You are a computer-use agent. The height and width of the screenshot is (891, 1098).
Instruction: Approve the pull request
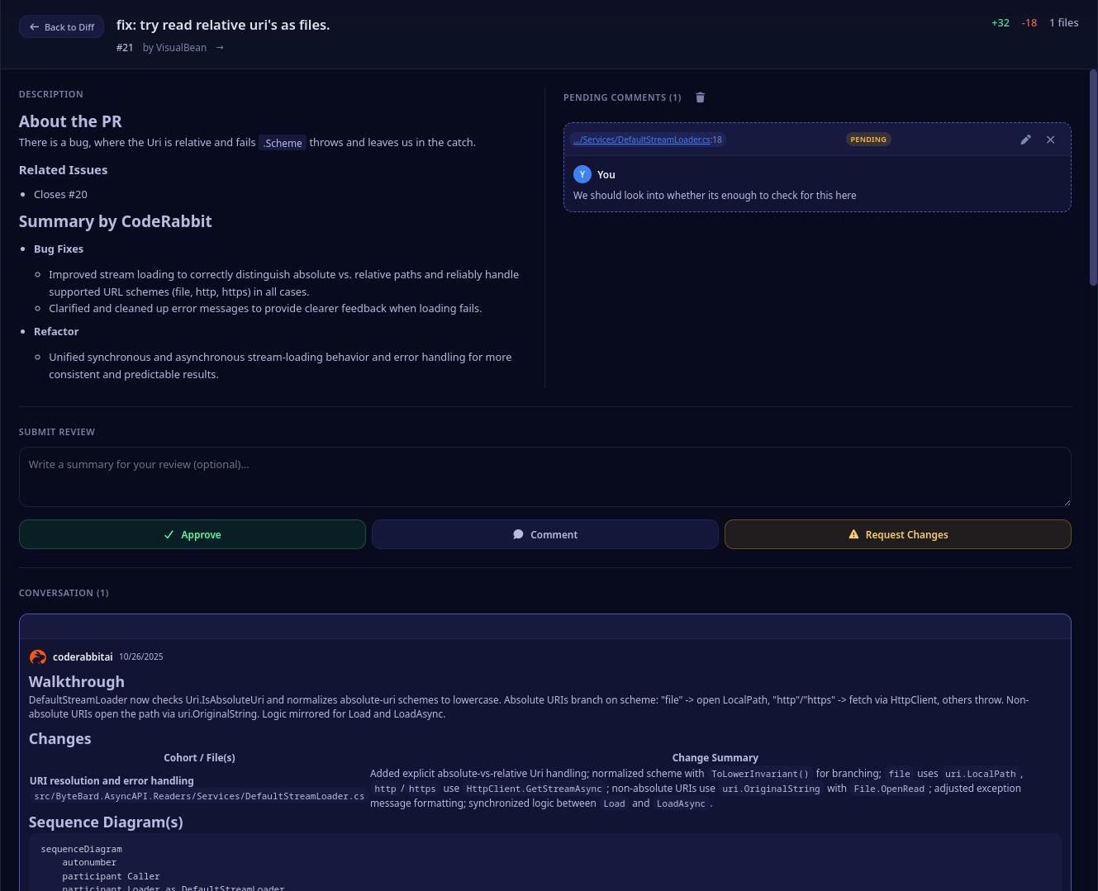click(192, 534)
